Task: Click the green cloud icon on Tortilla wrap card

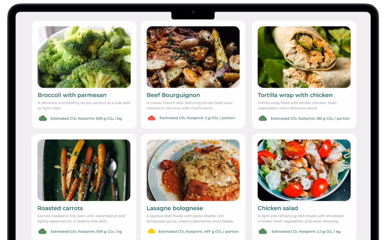Action: click(263, 119)
